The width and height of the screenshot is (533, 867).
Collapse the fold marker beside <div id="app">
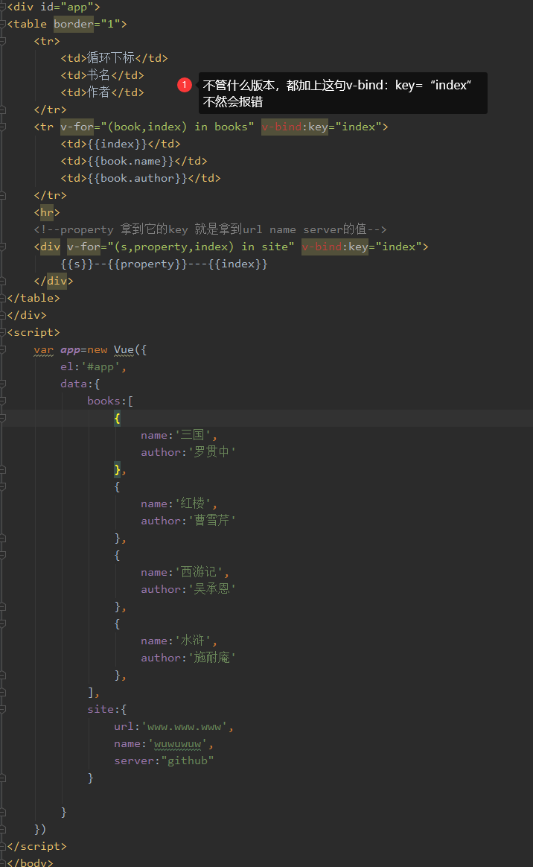[x=3, y=7]
